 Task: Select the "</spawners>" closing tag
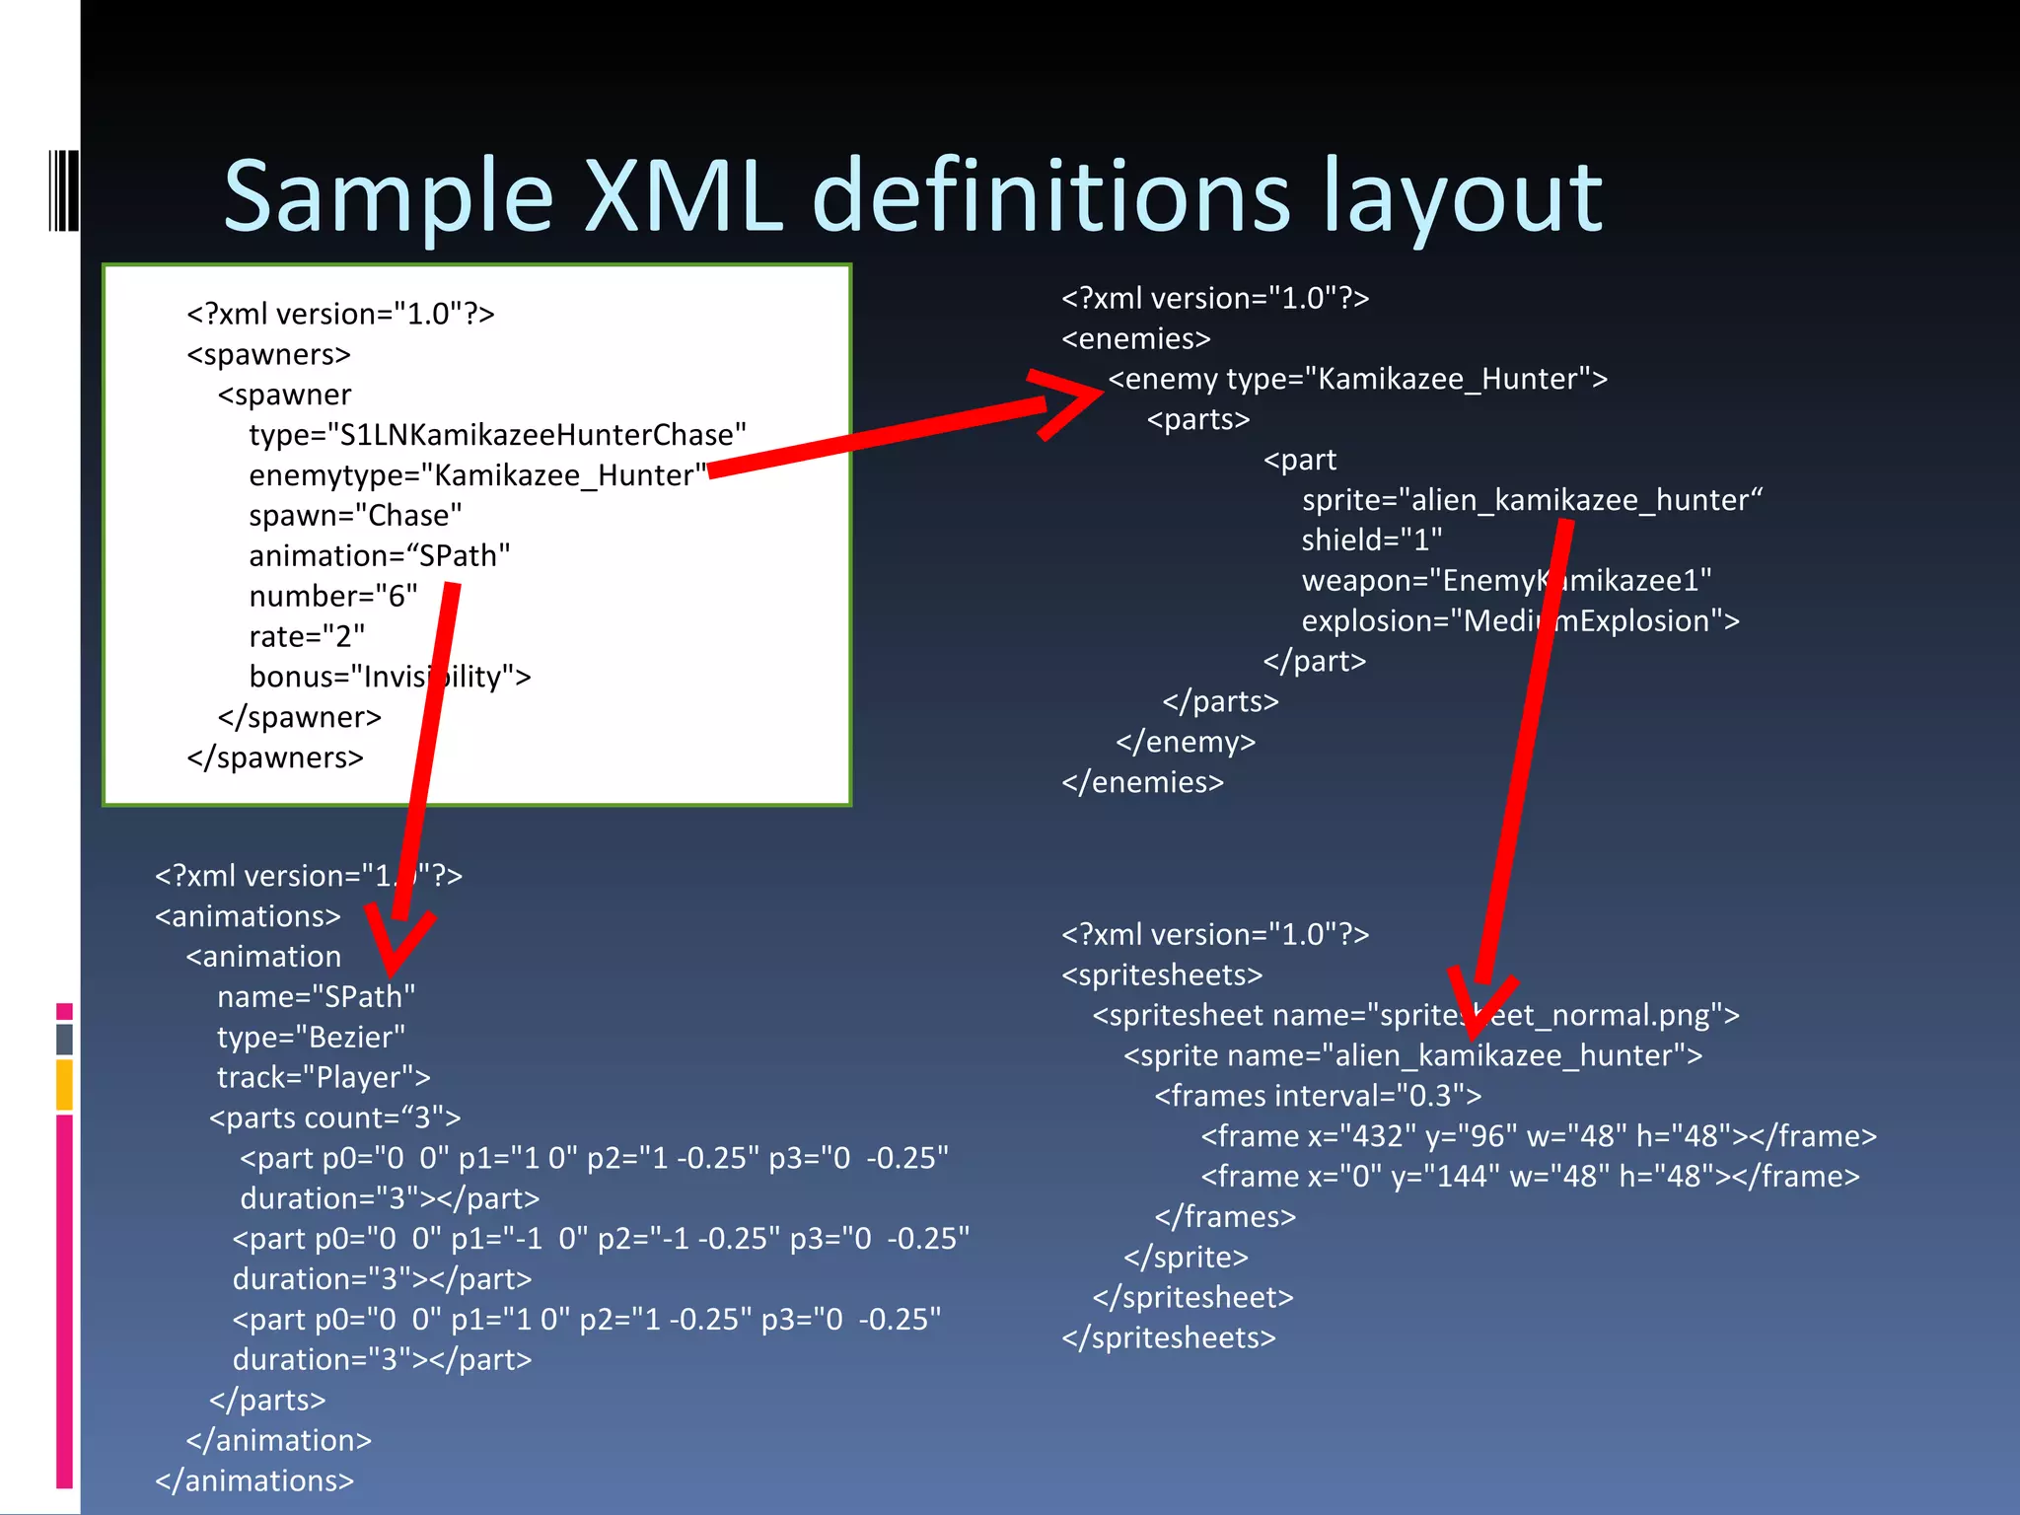(275, 757)
